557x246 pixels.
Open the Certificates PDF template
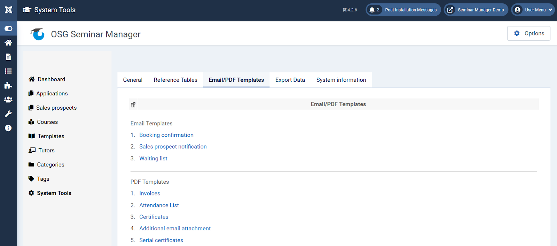(154, 217)
